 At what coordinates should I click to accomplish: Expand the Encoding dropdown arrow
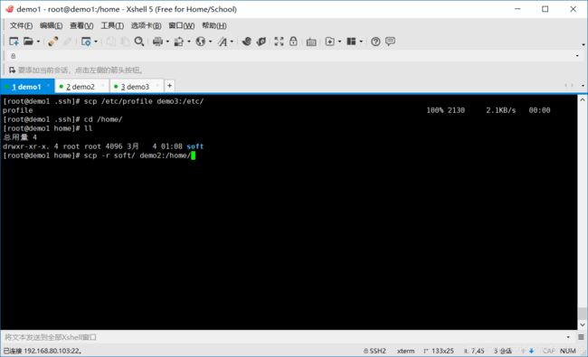point(211,42)
